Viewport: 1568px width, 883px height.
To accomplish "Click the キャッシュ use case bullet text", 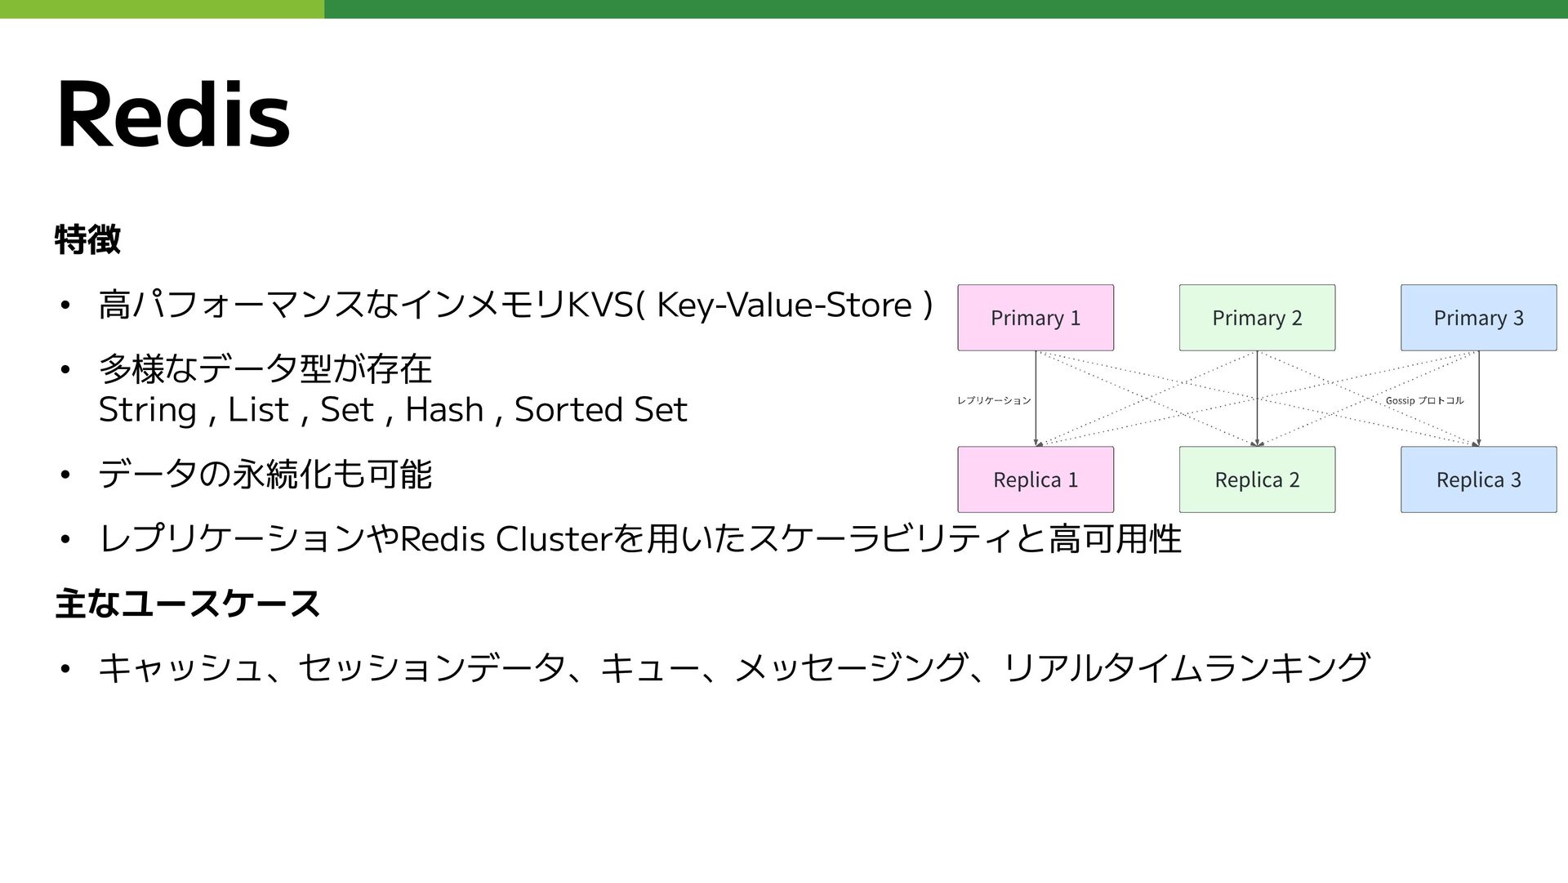I will [x=733, y=668].
